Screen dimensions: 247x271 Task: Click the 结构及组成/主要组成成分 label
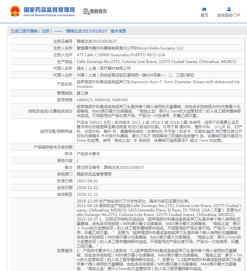[50, 111]
